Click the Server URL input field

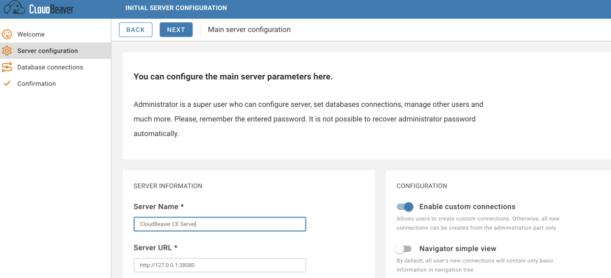[x=220, y=265]
